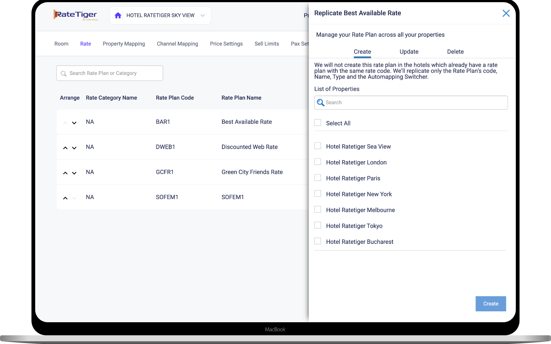The width and height of the screenshot is (551, 344).
Task: Click the Rate Category Name column header
Action: 112,98
